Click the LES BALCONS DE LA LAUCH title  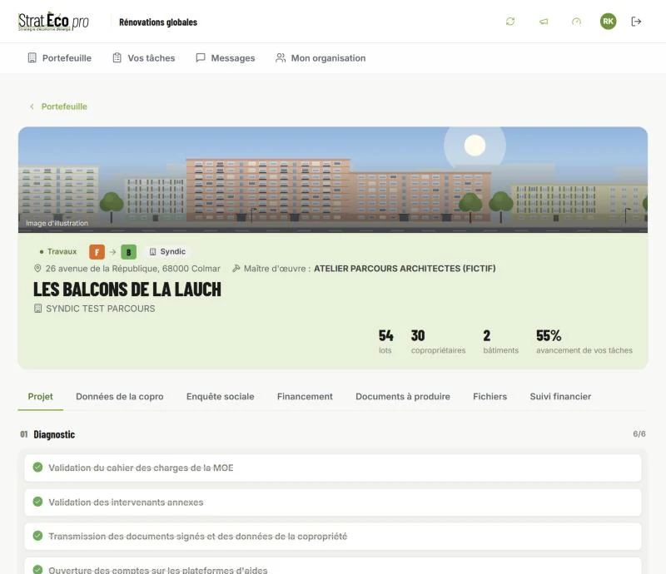click(127, 289)
